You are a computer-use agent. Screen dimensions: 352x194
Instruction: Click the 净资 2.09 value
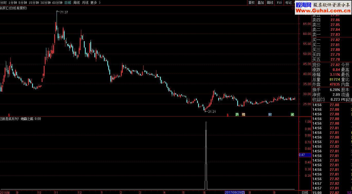[336, 95]
